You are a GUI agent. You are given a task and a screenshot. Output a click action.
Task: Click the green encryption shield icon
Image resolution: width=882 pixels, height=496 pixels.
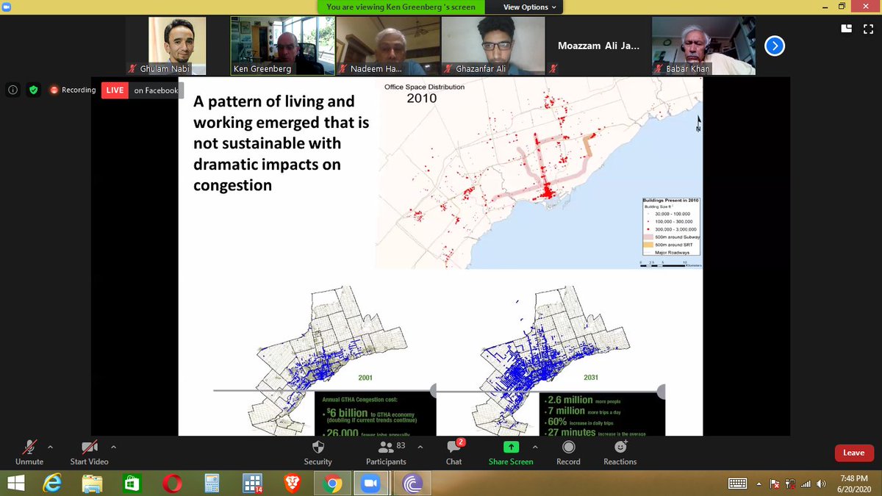point(32,90)
